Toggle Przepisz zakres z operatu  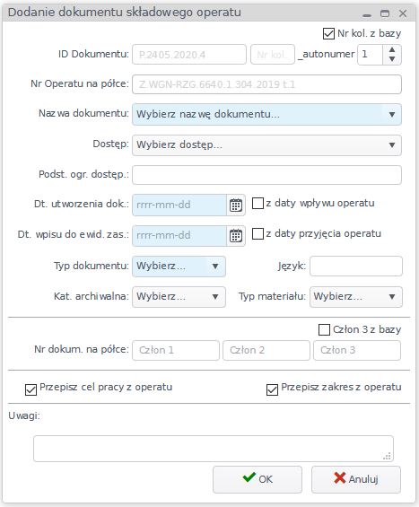272,390
